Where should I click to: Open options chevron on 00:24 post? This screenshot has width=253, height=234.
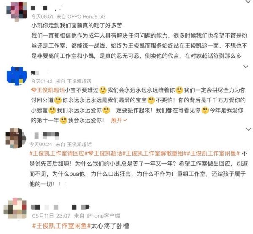(248, 129)
